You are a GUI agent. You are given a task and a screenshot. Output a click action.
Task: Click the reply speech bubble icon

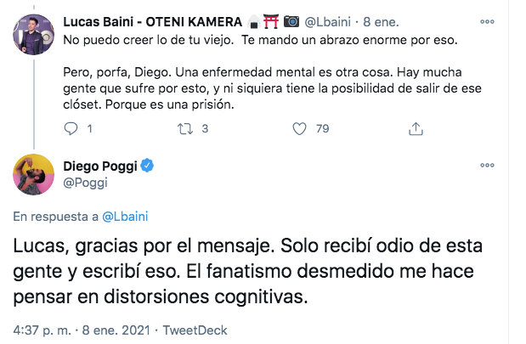point(71,129)
